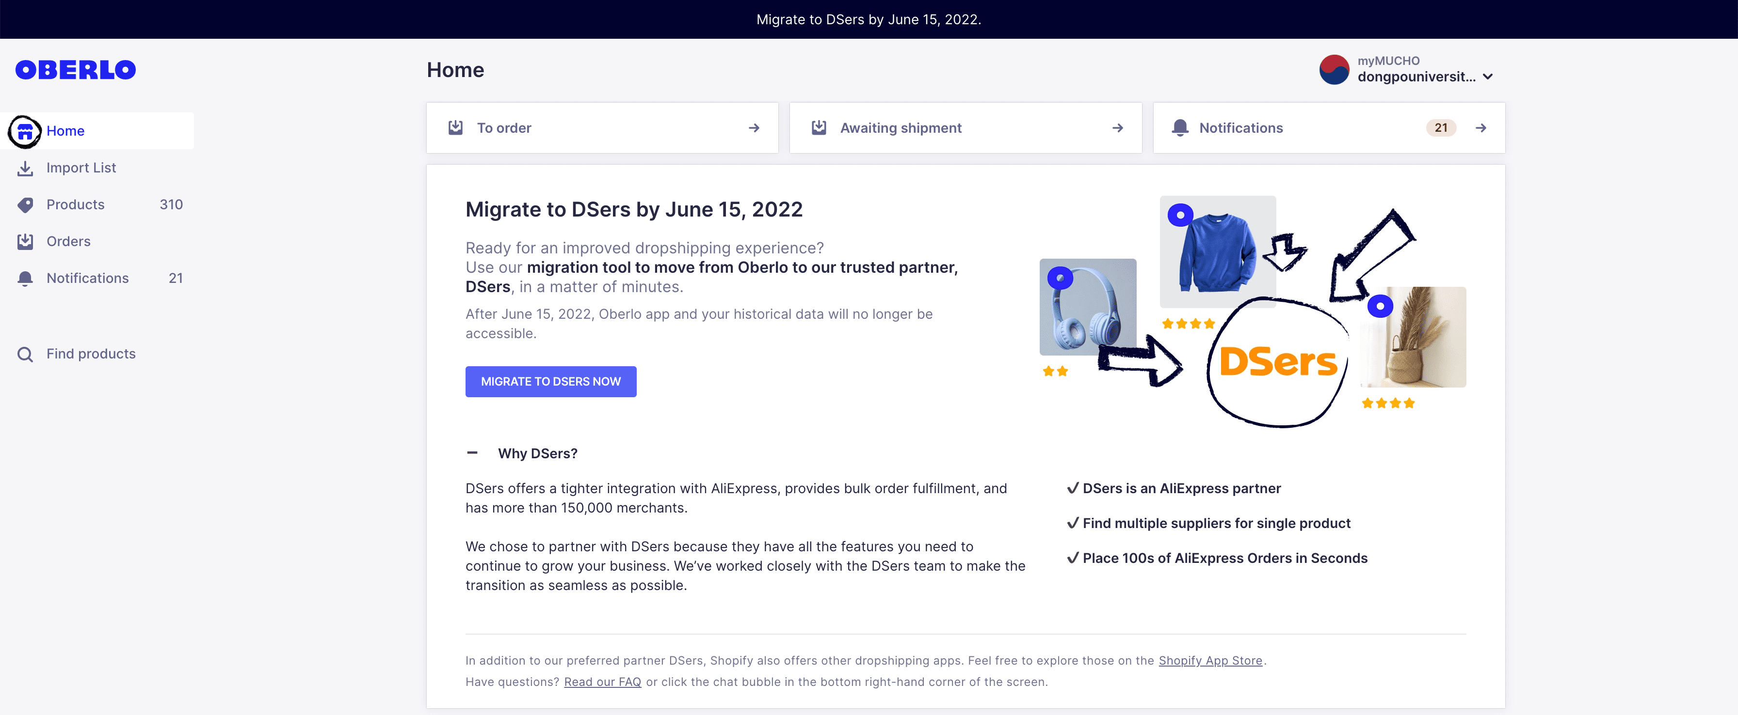
Task: Open the Shopify App Store link
Action: point(1210,661)
